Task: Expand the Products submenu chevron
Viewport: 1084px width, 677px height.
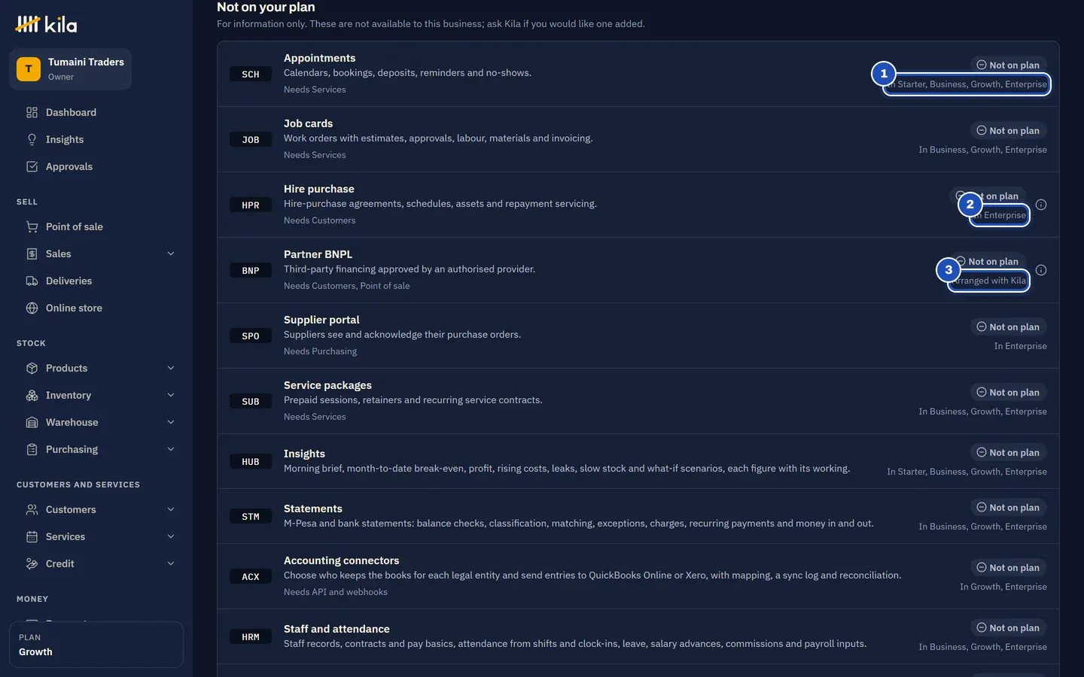Action: tap(171, 369)
